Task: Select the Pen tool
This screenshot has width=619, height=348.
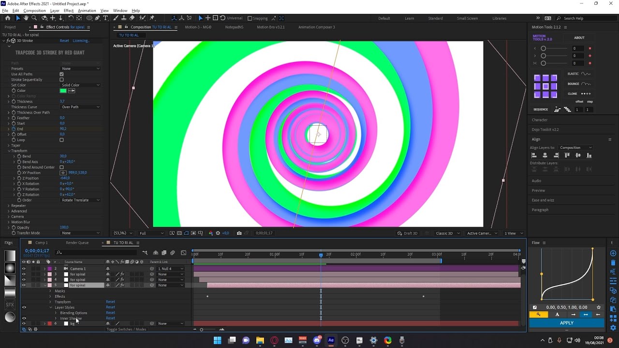Action: pyautogui.click(x=98, y=18)
